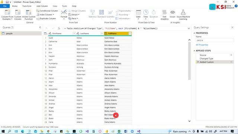Select Invoke Custom Function
Viewport: 238px width, 134px height.
[x=29, y=15]
